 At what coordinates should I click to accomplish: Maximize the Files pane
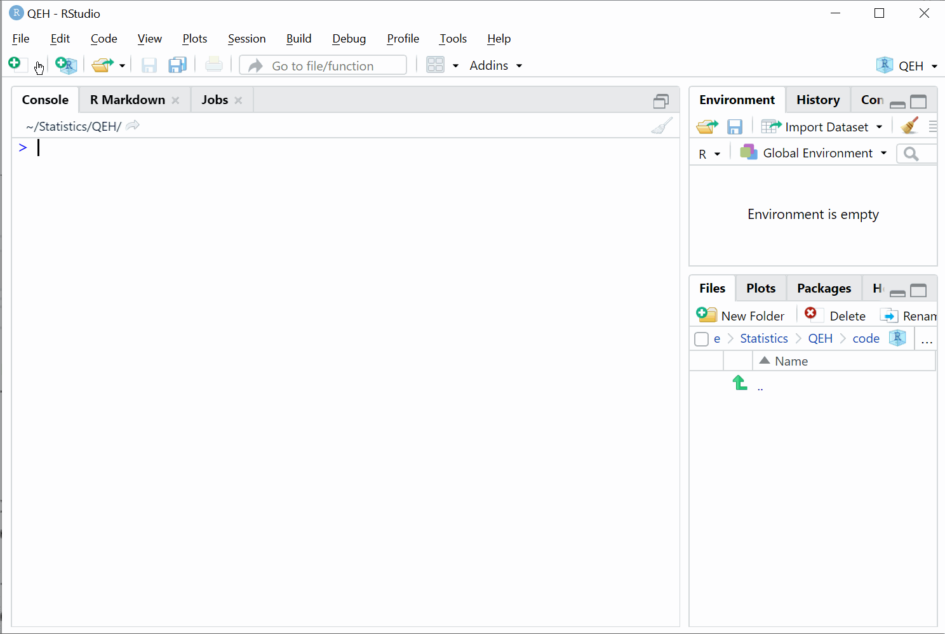[x=918, y=291]
